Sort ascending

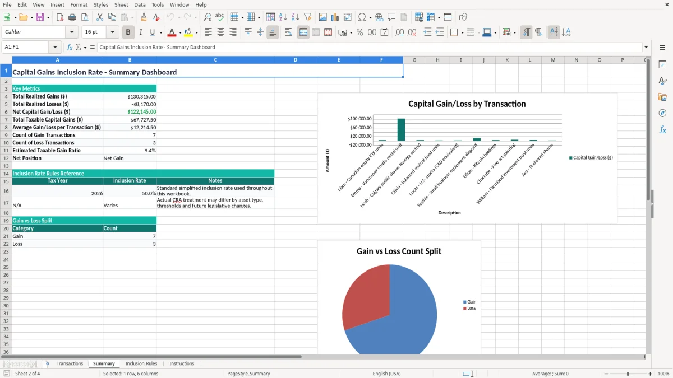pyautogui.click(x=283, y=17)
